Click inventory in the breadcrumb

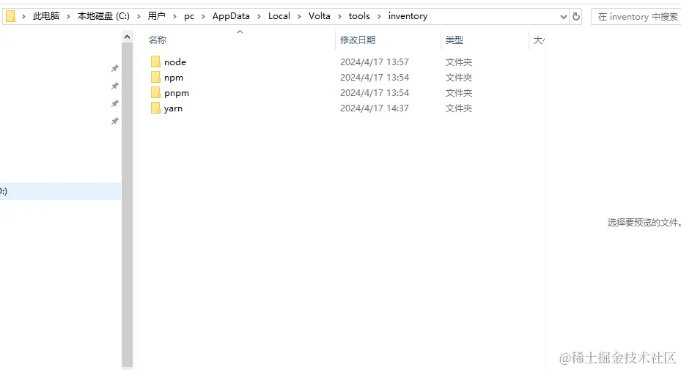coord(408,16)
